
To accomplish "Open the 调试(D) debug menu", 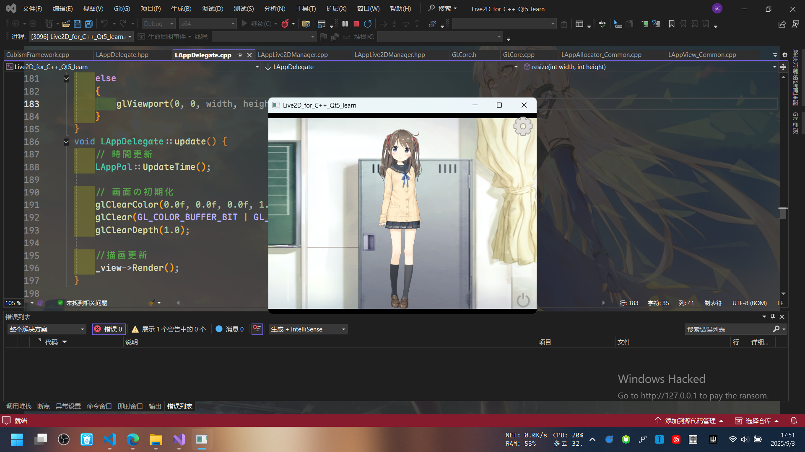I will [212, 8].
